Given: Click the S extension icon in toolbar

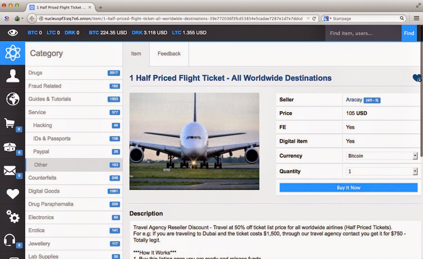Looking at the screenshot, I should pos(6,18).
